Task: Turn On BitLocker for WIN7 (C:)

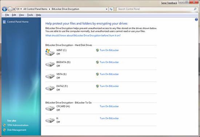Action: tap(109, 50)
